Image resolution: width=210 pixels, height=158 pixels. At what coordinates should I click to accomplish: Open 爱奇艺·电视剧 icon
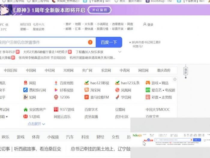(148, 90)
